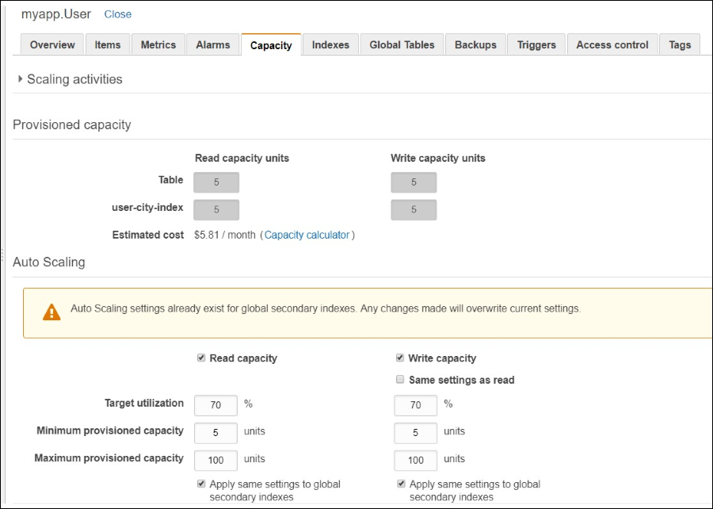Open the Items tab
This screenshot has width=713, height=509.
coord(108,45)
